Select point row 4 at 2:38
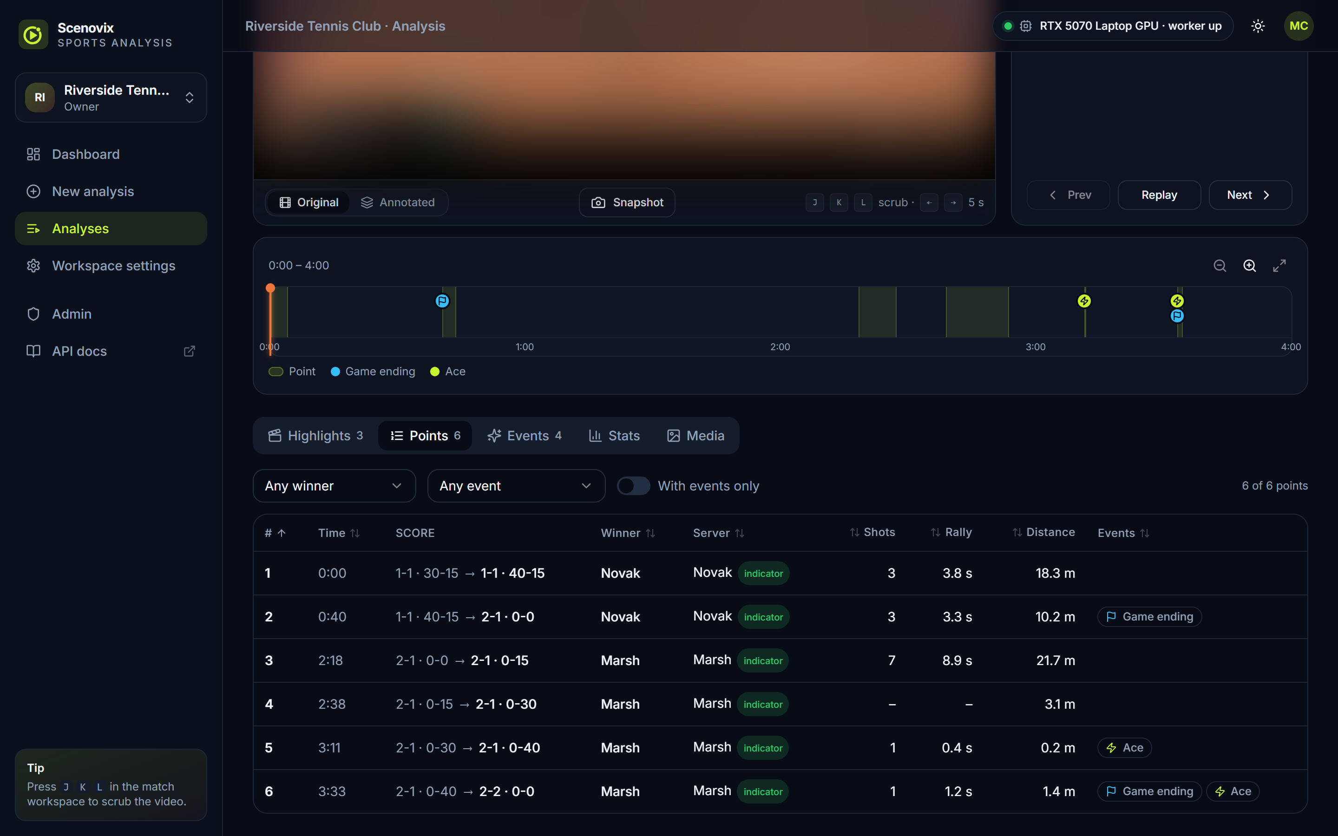 click(780, 704)
